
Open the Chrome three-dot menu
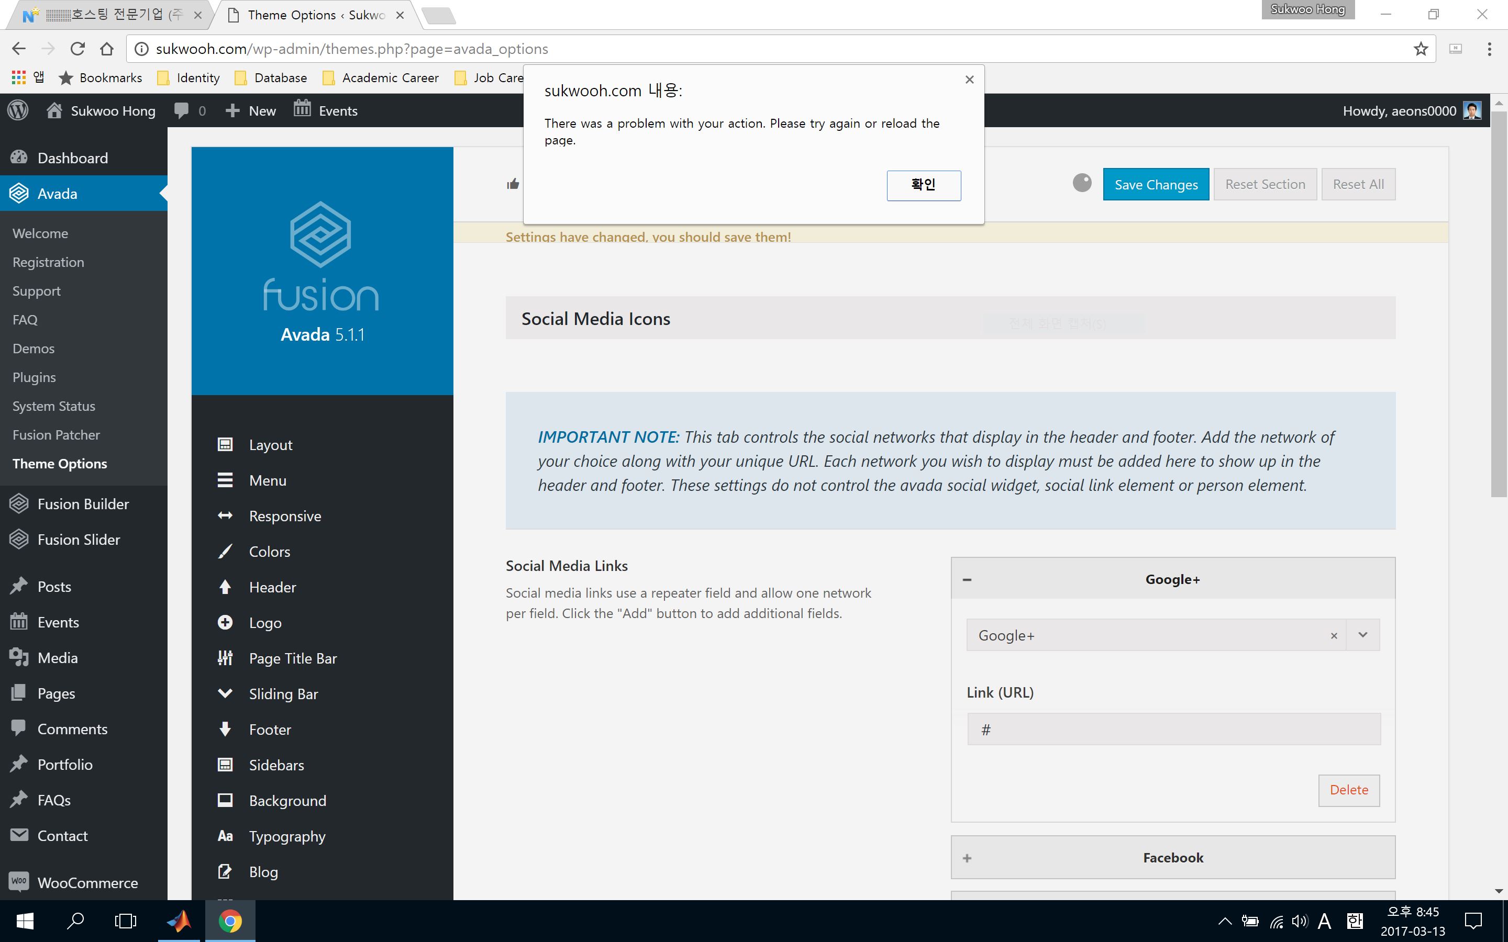point(1489,49)
